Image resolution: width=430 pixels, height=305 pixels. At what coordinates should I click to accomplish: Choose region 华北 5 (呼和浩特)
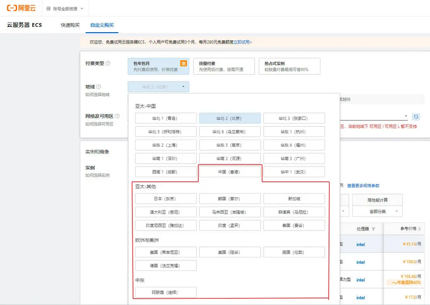pyautogui.click(x=166, y=132)
